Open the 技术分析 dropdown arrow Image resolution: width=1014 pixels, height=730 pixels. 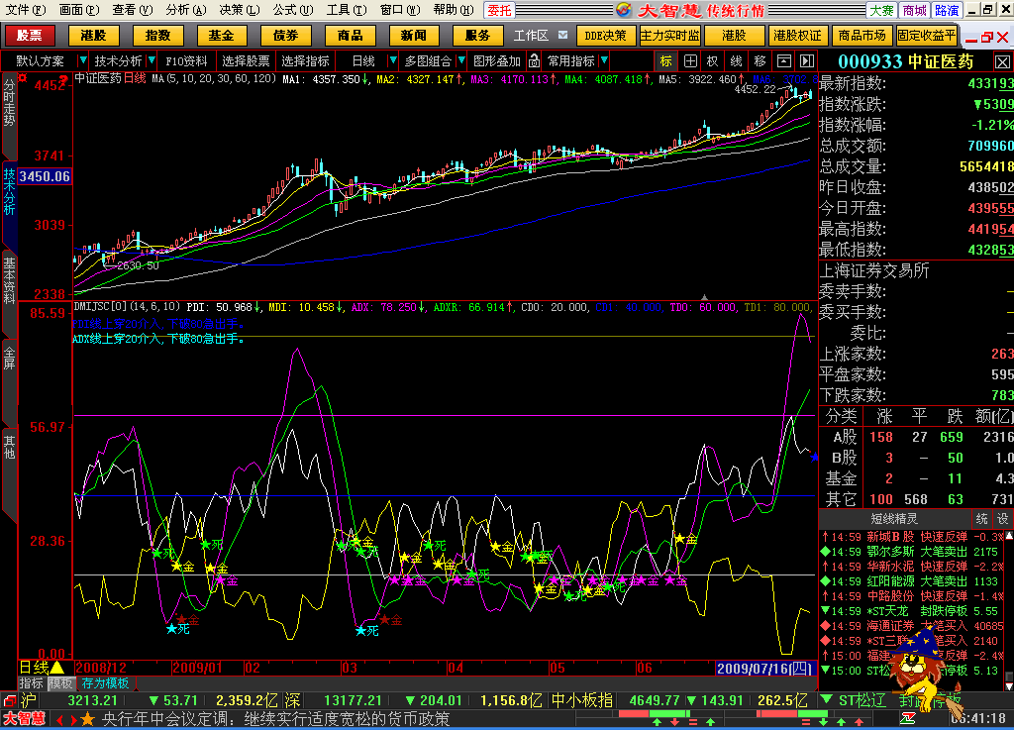pos(152,60)
